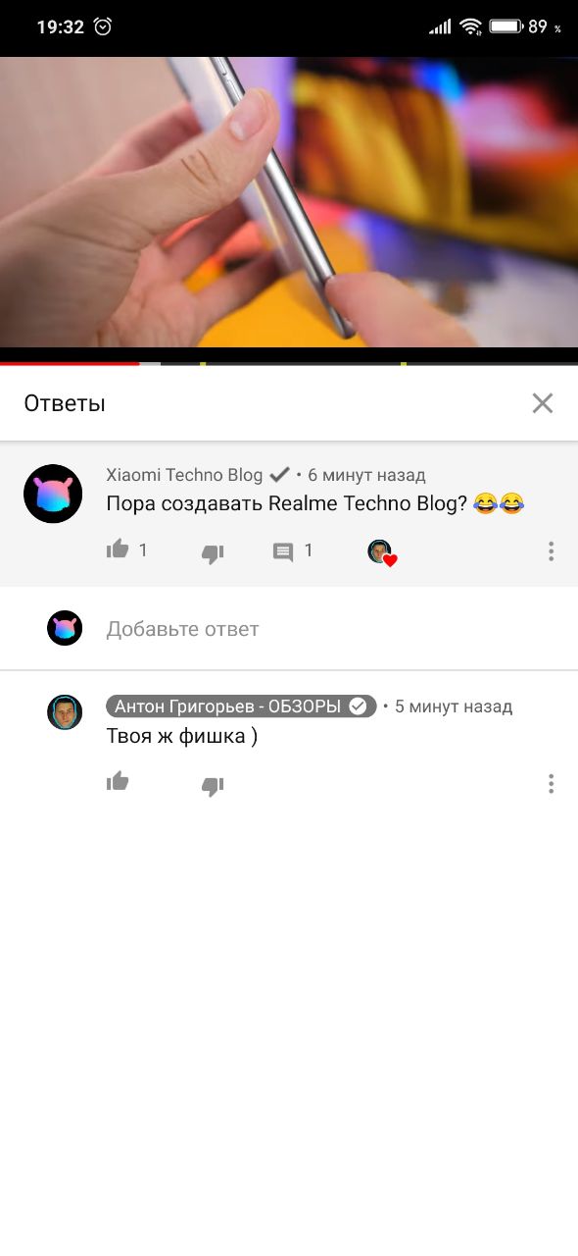Tap the battery indicator in status bar
Viewport: 578px width, 1256px height.
click(506, 26)
